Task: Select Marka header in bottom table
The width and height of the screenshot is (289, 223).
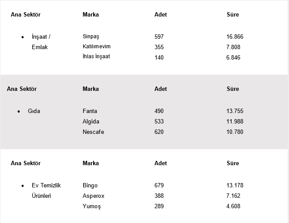Action: pos(91,163)
